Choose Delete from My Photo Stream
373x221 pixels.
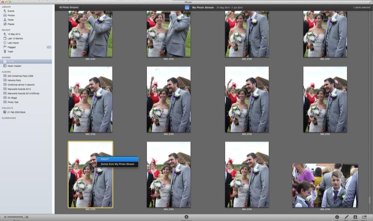tap(117, 164)
